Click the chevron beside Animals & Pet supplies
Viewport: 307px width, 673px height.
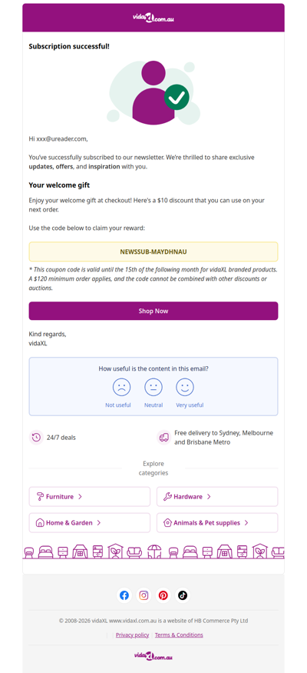point(246,523)
